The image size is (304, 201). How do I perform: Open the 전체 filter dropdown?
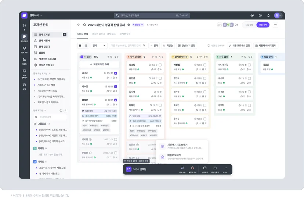coord(99,46)
